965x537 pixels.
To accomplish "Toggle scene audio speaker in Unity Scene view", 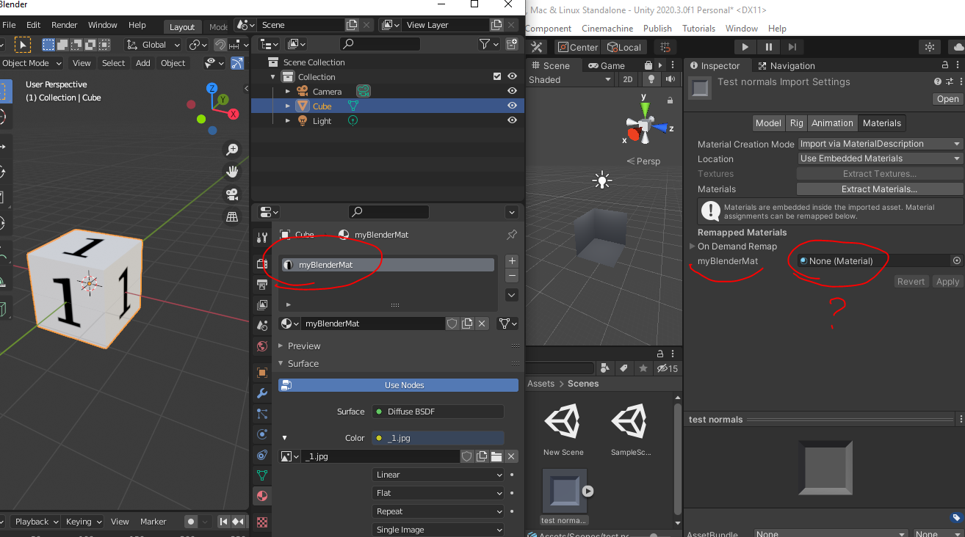I will pos(669,79).
